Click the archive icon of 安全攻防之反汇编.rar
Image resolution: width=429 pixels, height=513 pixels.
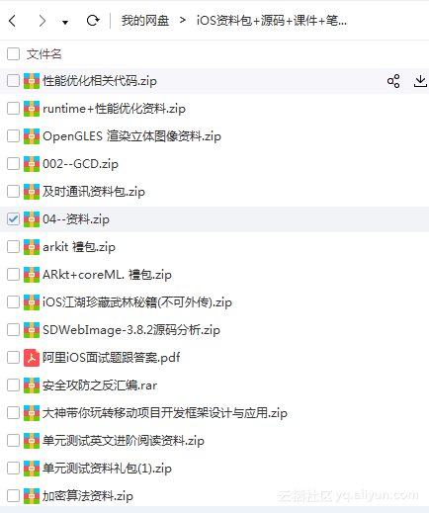click(32, 385)
